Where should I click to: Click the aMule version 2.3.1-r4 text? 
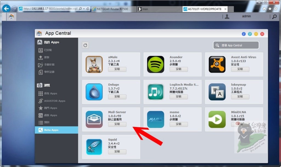pos(114,61)
